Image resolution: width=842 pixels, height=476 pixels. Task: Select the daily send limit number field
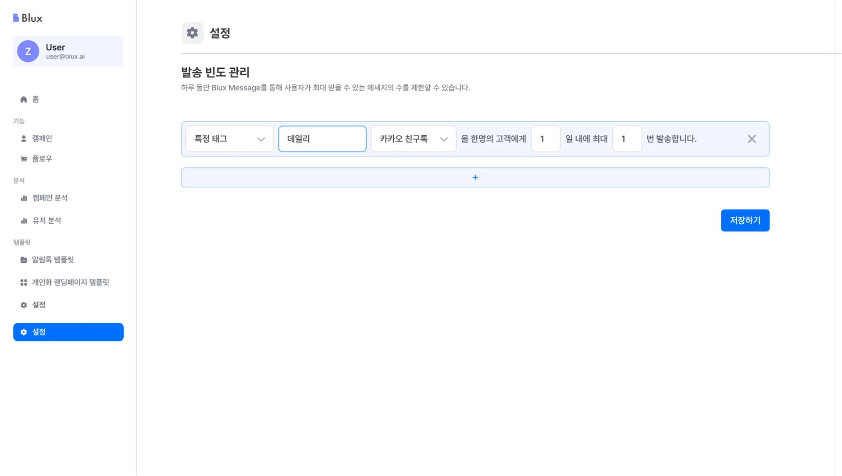627,139
